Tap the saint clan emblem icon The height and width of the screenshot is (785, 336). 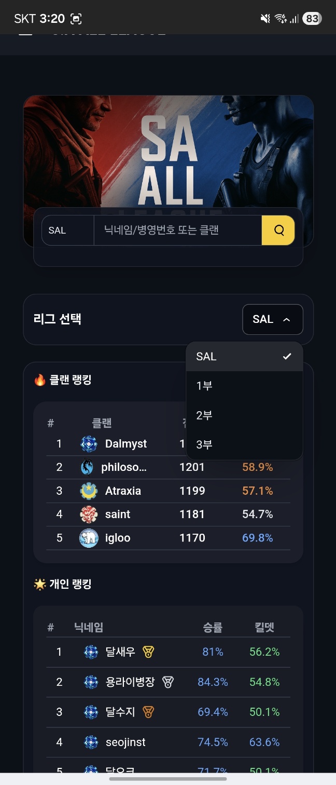[x=89, y=515]
